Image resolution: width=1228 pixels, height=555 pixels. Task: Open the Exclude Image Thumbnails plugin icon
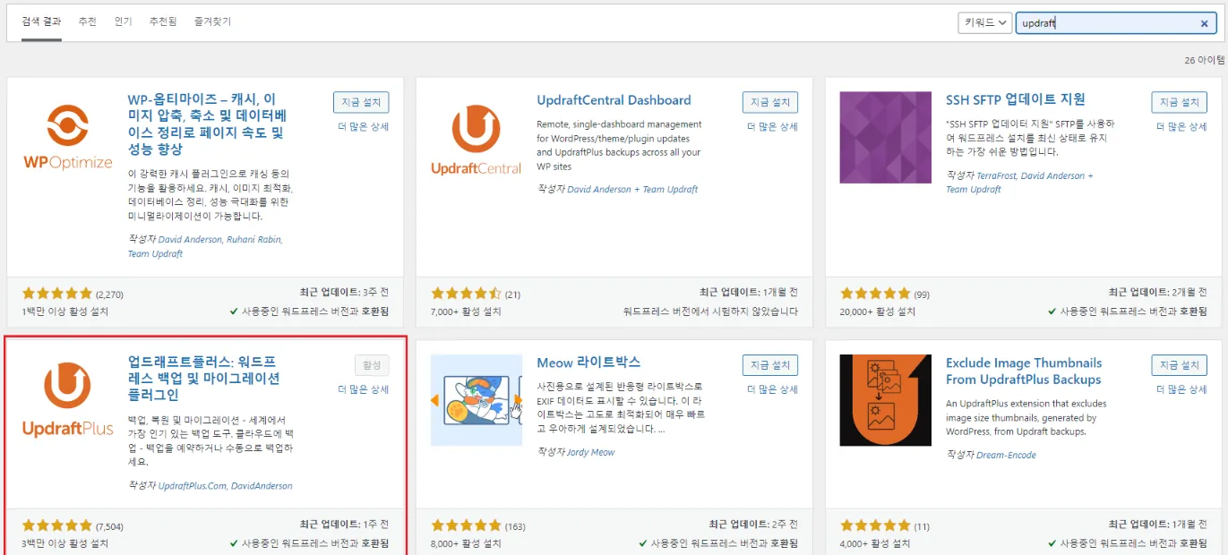tap(886, 400)
